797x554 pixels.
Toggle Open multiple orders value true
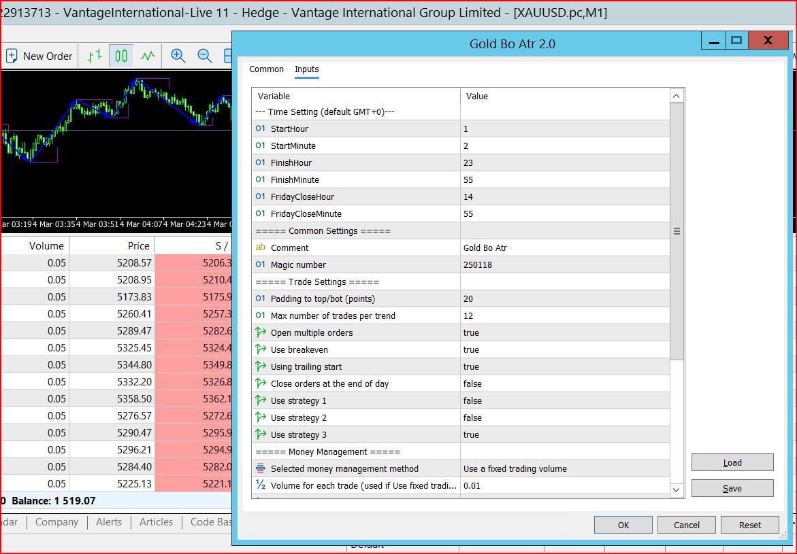(565, 332)
